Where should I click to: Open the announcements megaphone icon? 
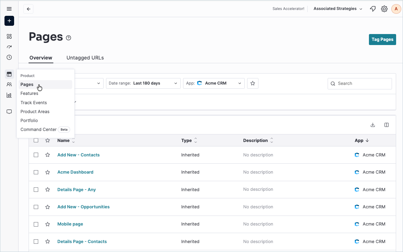point(373,9)
